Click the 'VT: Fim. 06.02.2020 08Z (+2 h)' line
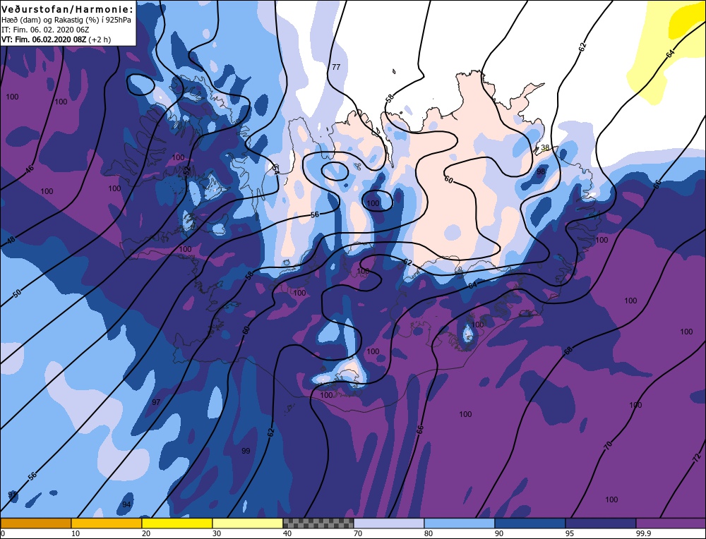Screen dimensions: 706x539 (x=56, y=40)
